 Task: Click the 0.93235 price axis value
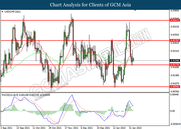coord(175,27)
